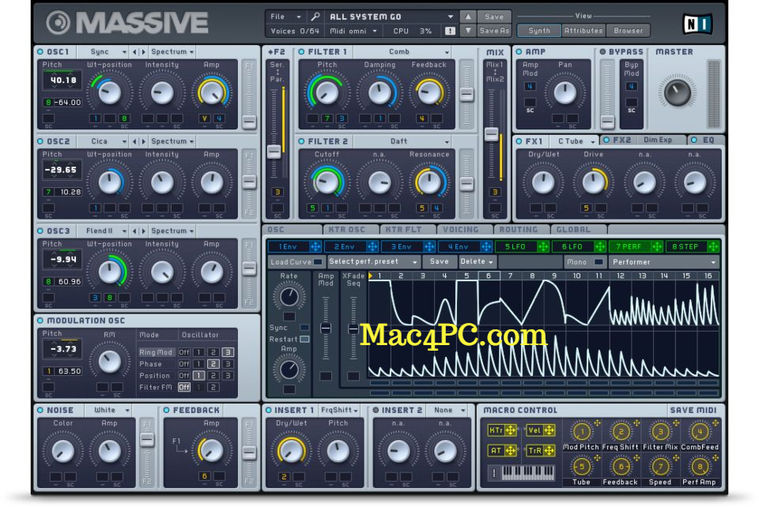The width and height of the screenshot is (759, 507).
Task: Adjust the Mix1/Mix2 fader
Action: [491, 134]
